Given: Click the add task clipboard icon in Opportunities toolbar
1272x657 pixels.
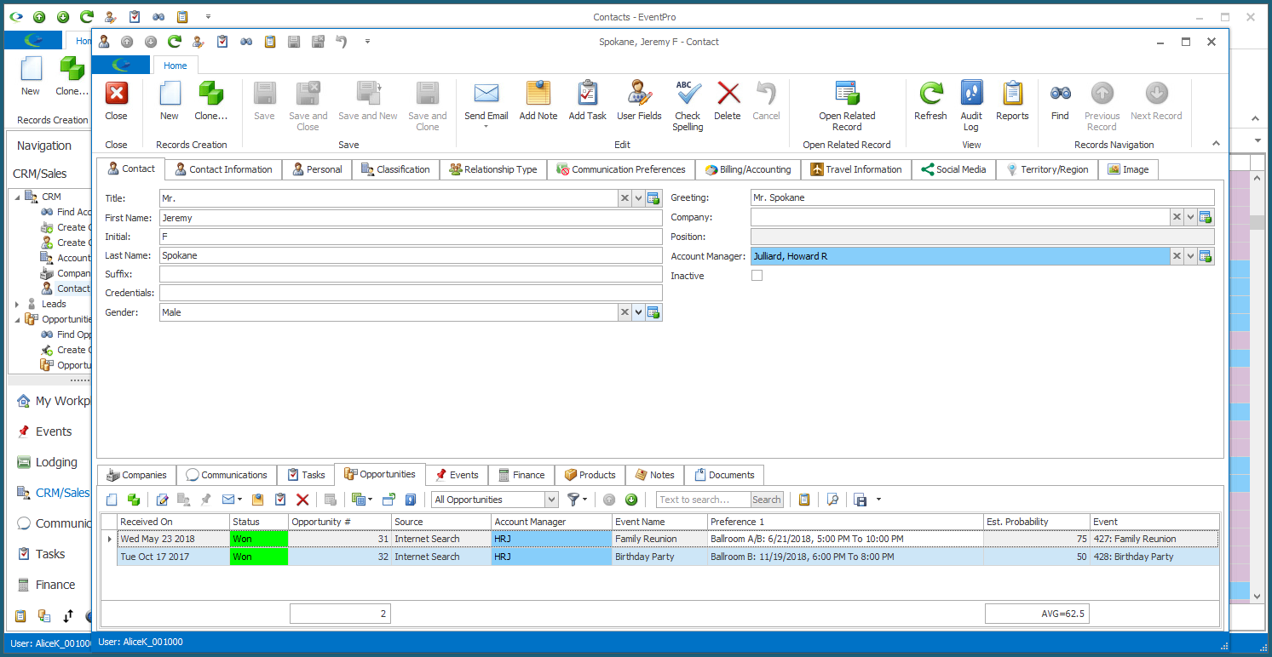Looking at the screenshot, I should 280,500.
